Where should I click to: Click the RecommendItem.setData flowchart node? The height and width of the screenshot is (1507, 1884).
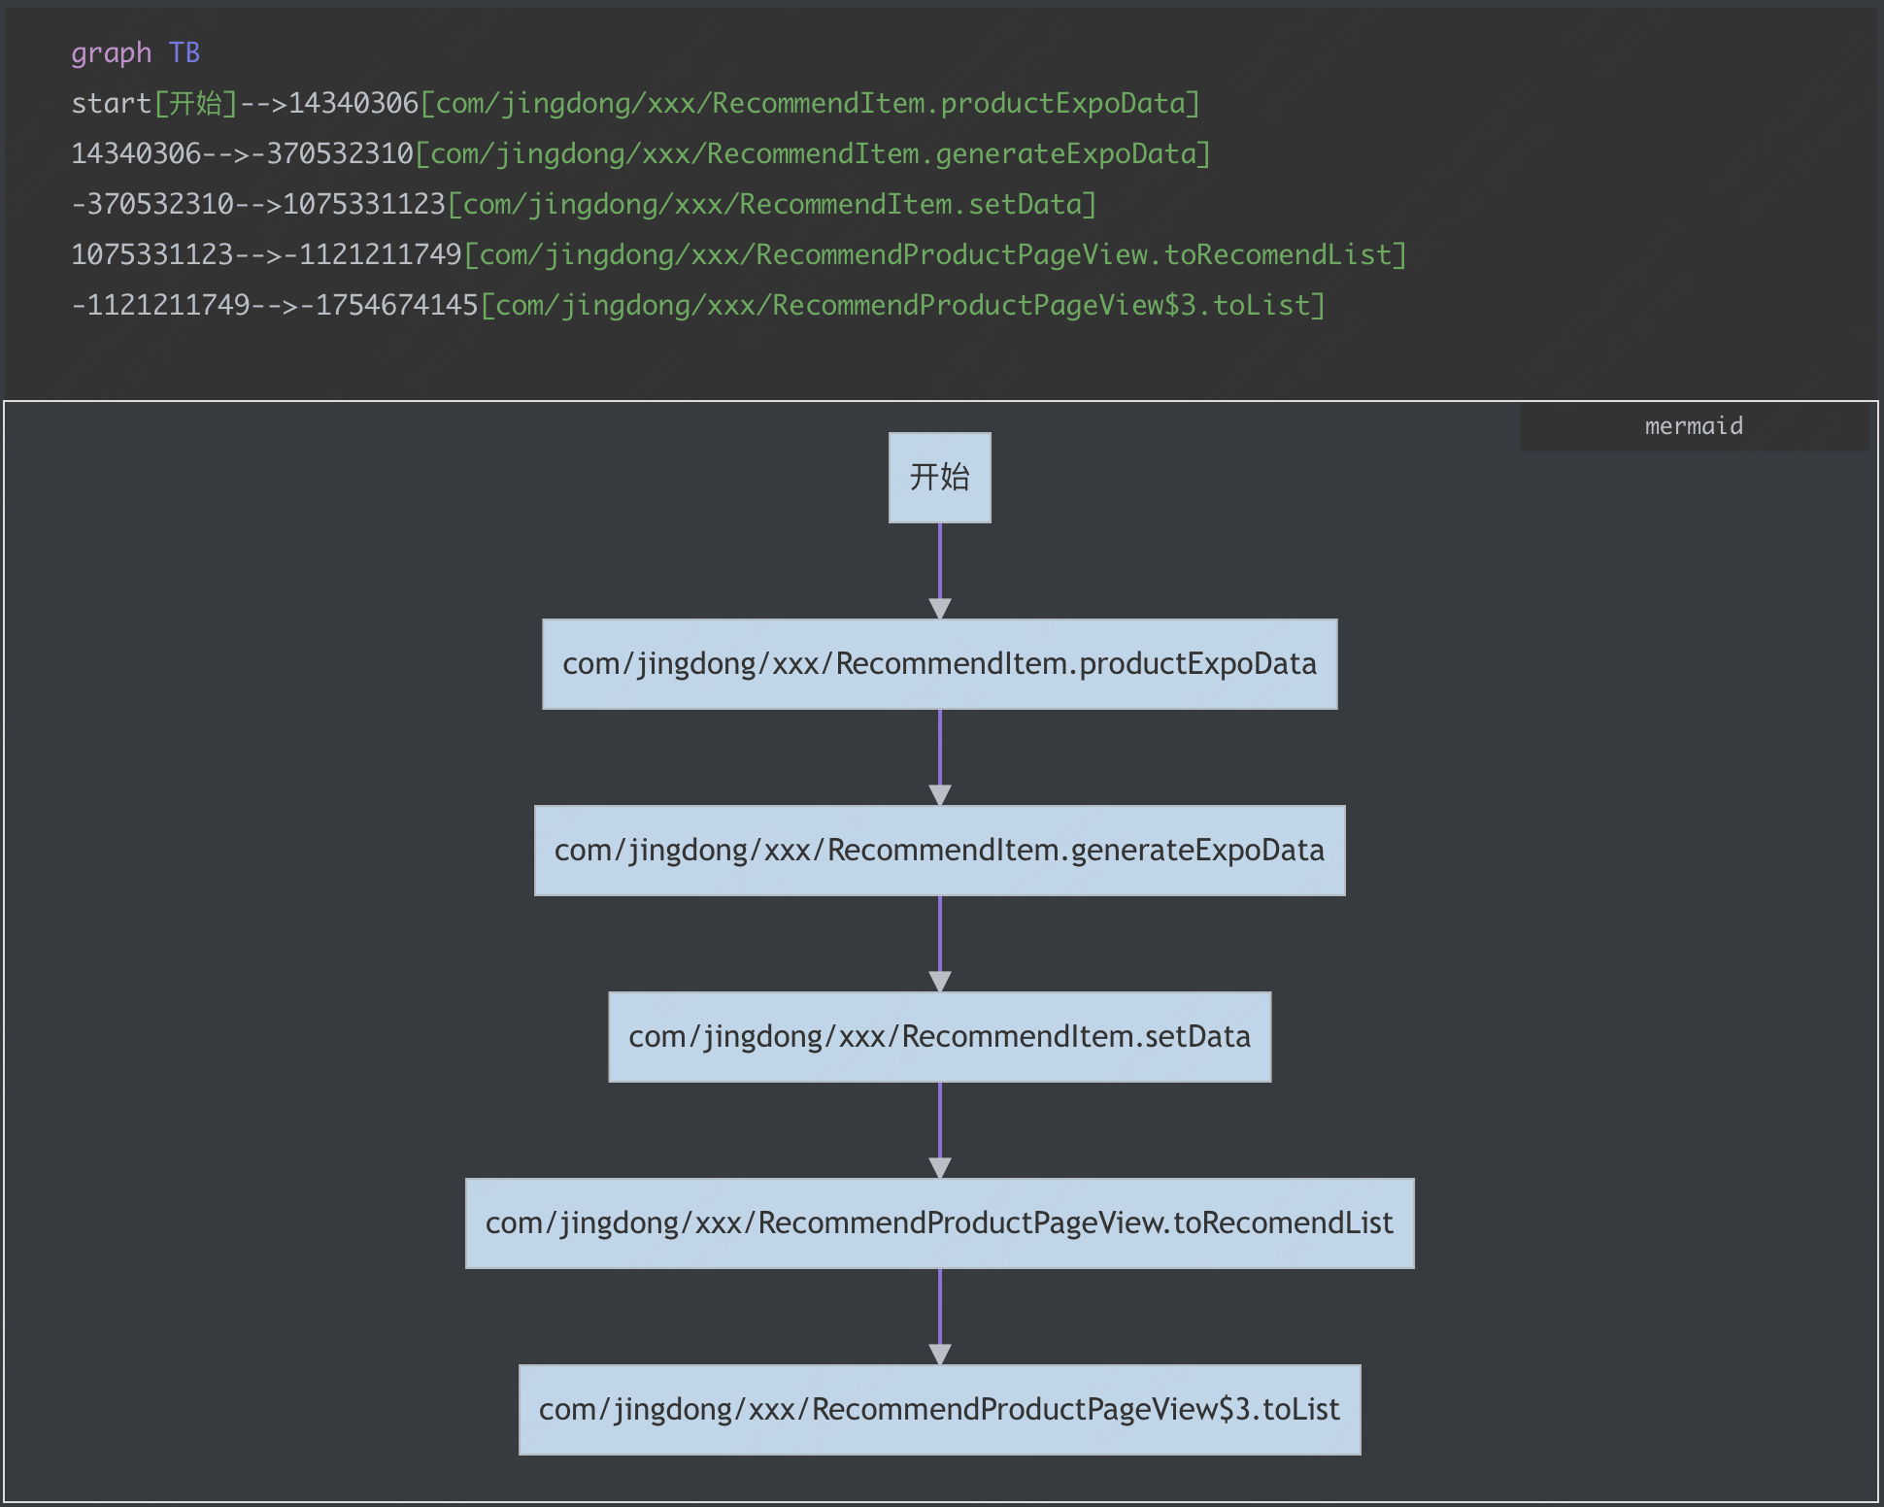(x=939, y=1037)
